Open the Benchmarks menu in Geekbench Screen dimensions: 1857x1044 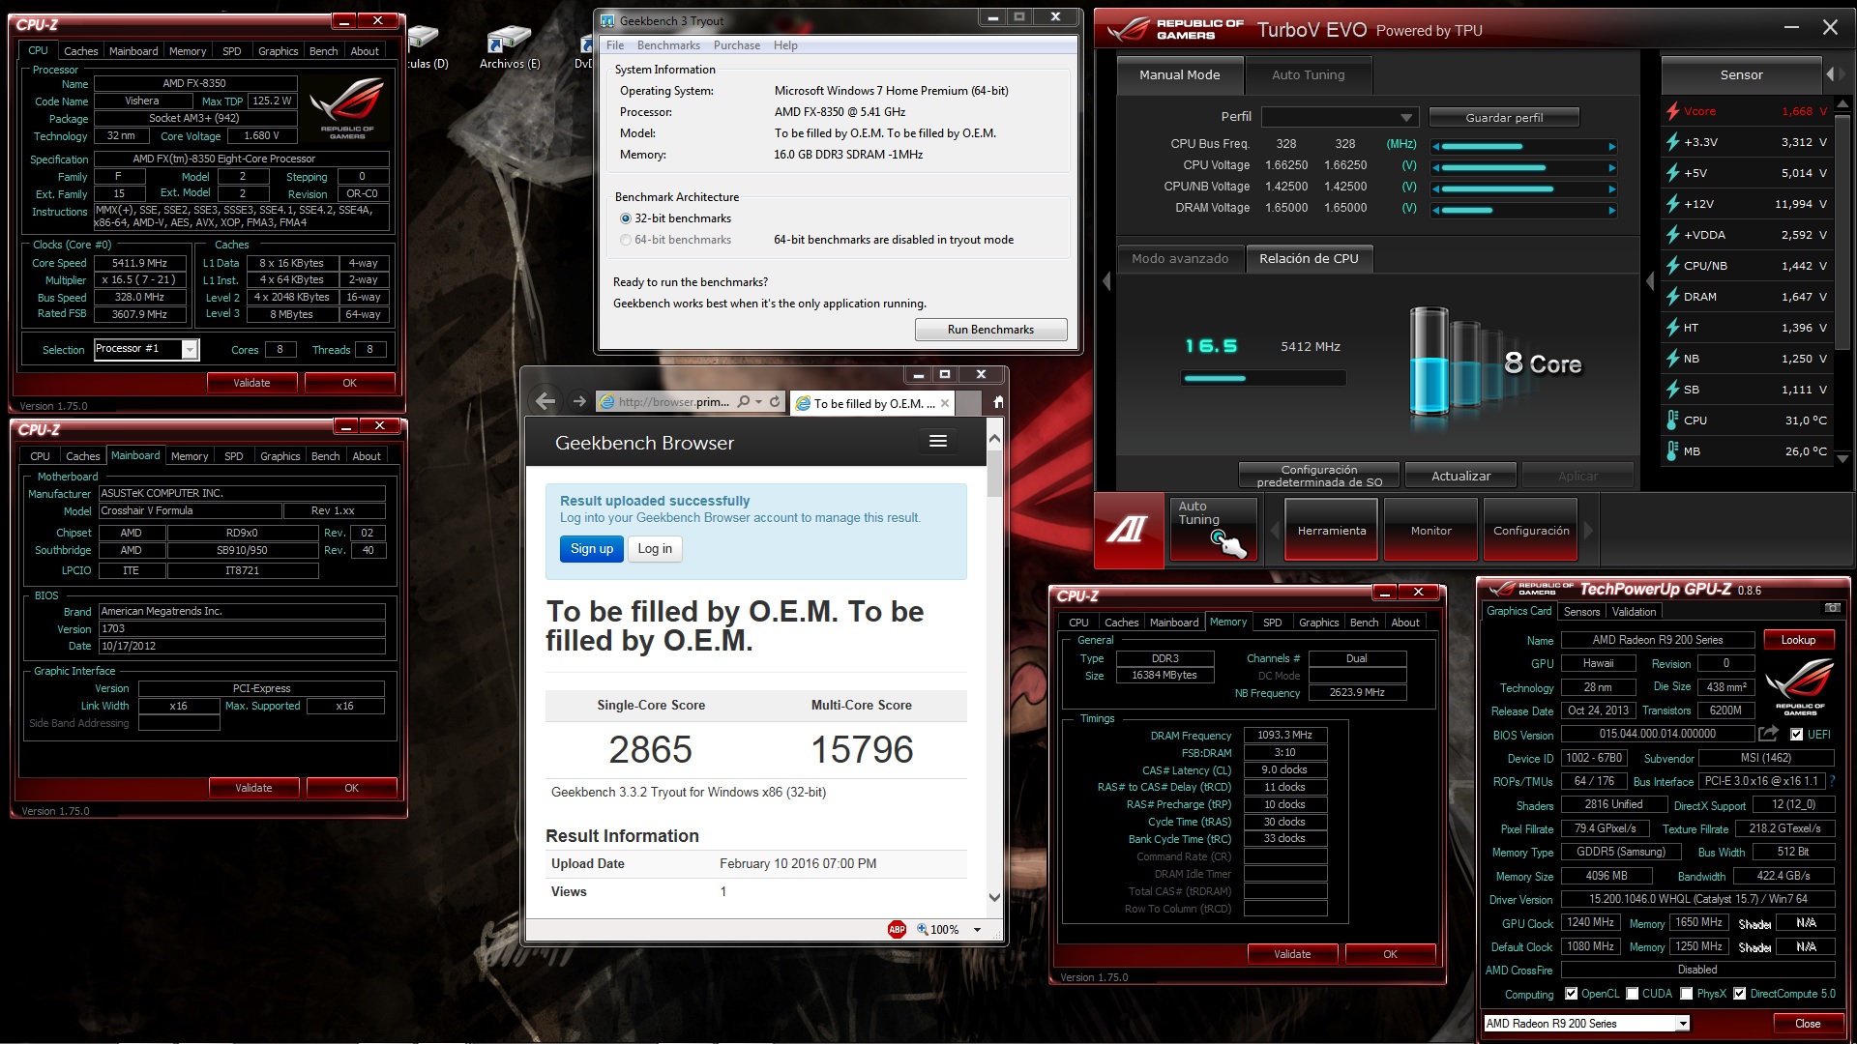(x=668, y=45)
